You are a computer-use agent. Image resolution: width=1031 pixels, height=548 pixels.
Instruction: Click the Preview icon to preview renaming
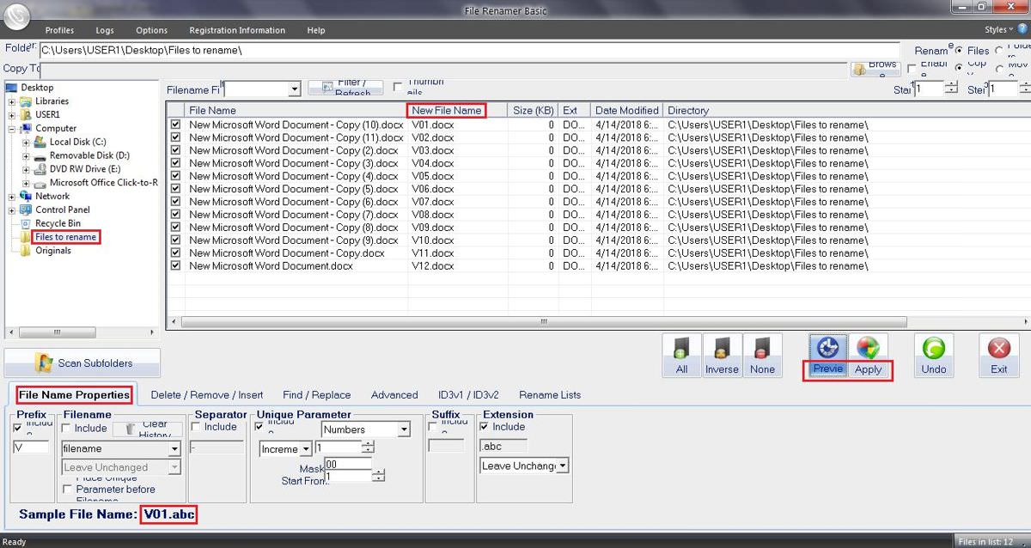(827, 354)
